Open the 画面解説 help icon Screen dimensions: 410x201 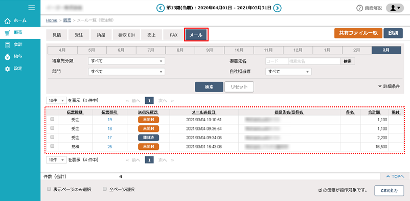[x=360, y=8]
